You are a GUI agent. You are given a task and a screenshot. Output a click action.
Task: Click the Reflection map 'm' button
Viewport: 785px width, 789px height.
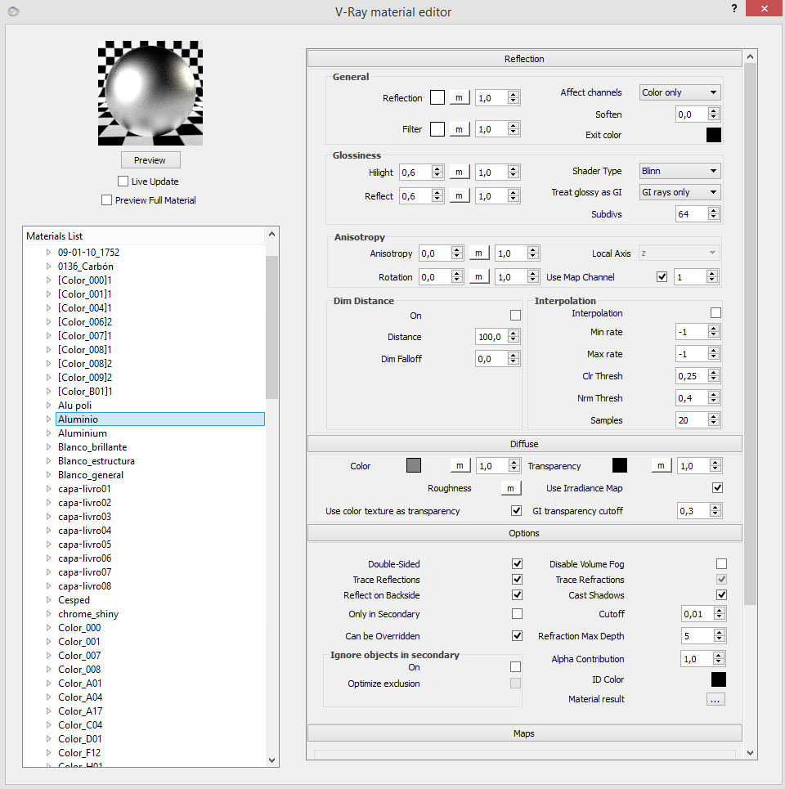(458, 98)
